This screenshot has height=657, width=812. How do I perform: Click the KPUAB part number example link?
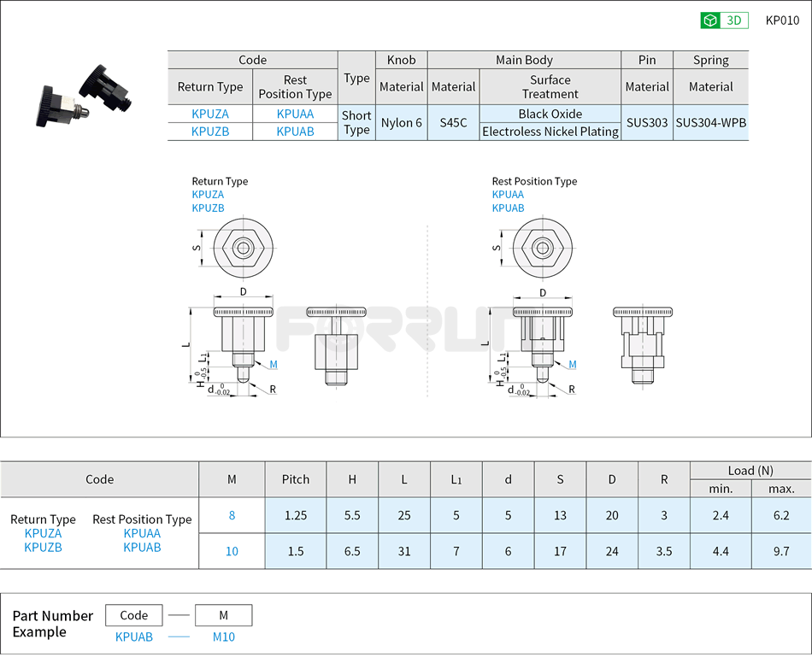point(132,636)
